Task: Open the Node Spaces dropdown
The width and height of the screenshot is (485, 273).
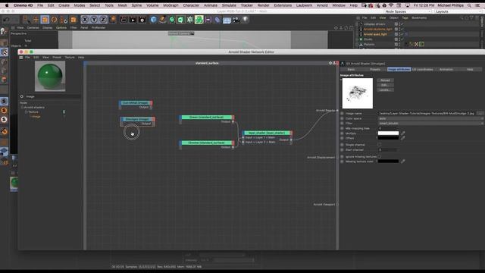Action: [x=408, y=11]
